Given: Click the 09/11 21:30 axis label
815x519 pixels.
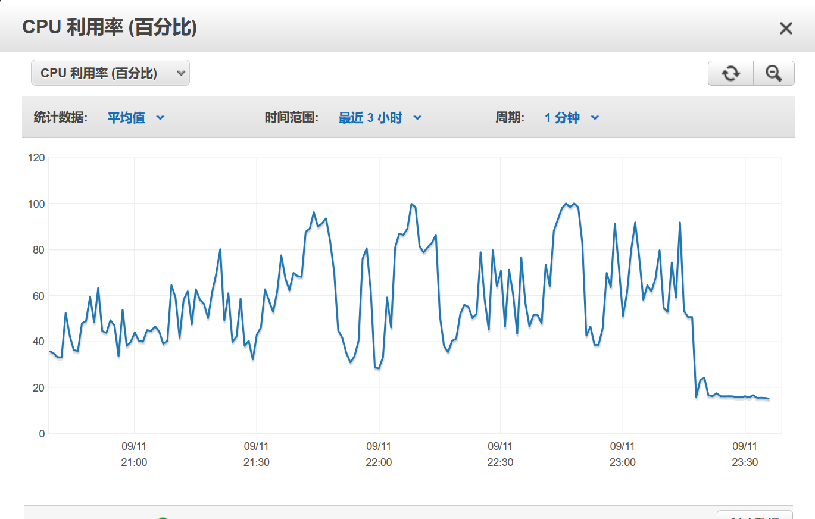Looking at the screenshot, I should tap(256, 454).
